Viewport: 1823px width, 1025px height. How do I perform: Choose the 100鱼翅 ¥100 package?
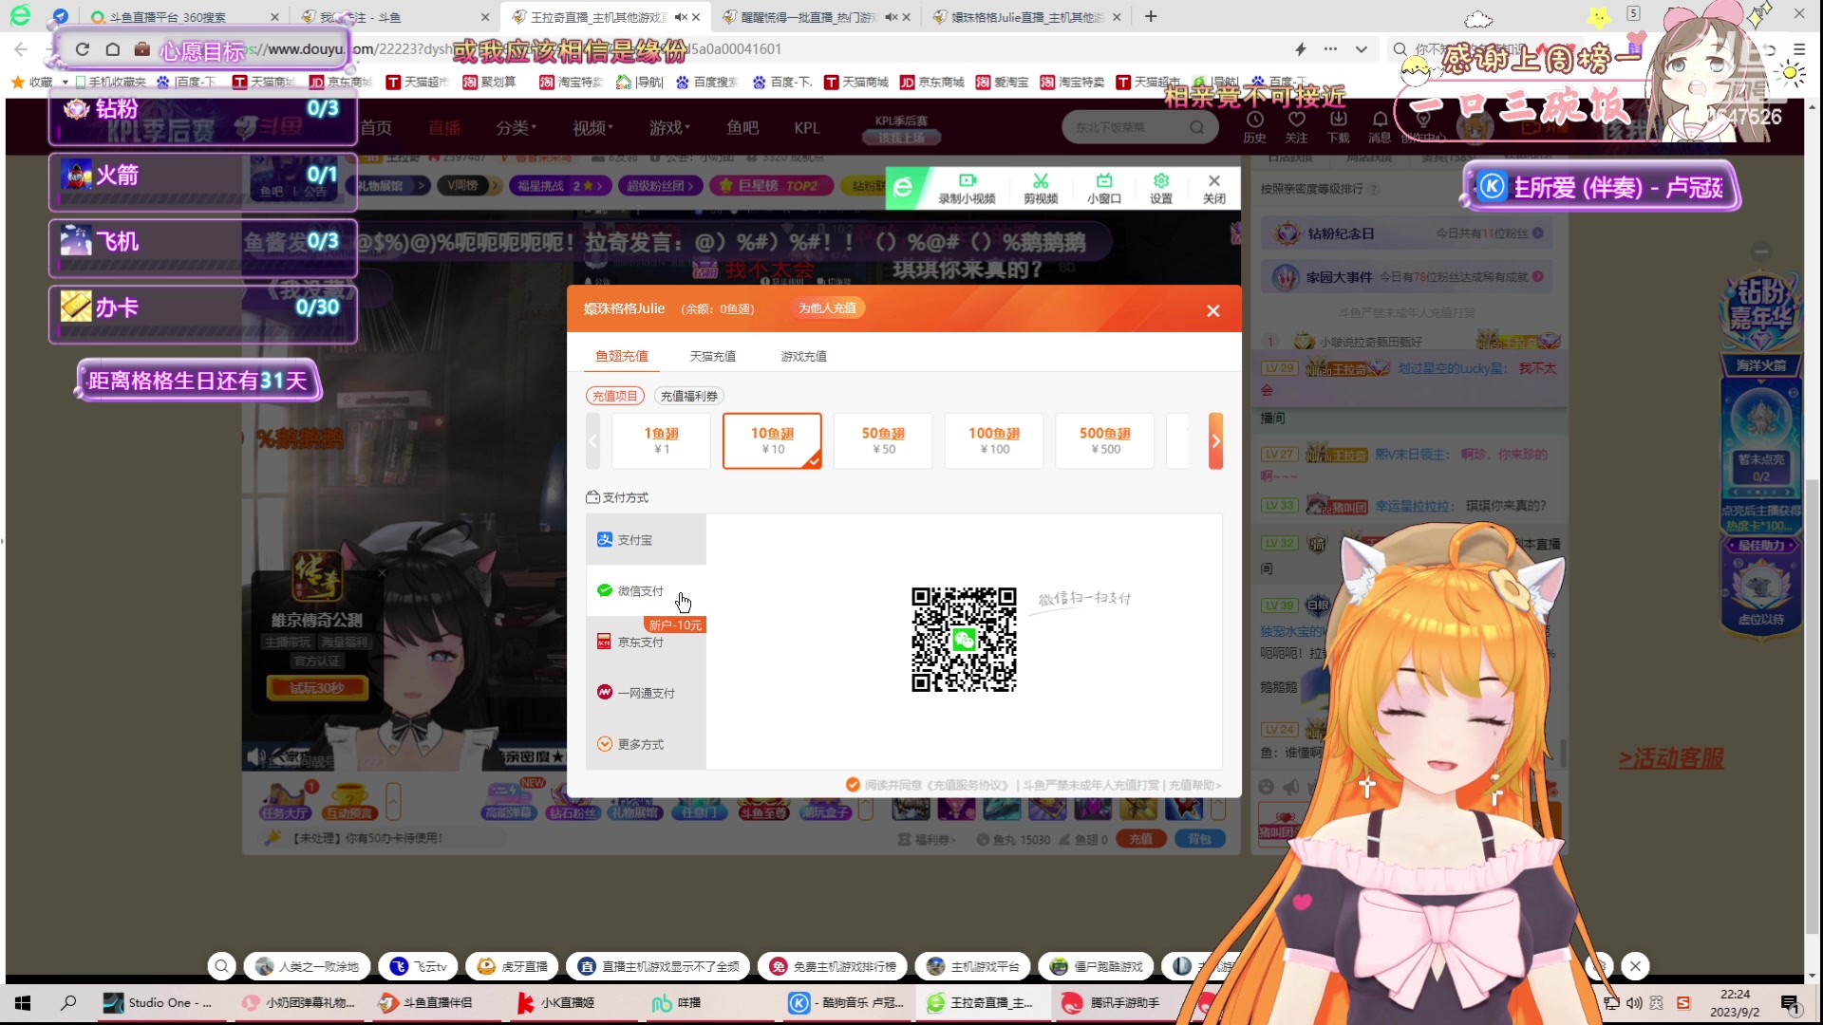(x=994, y=440)
